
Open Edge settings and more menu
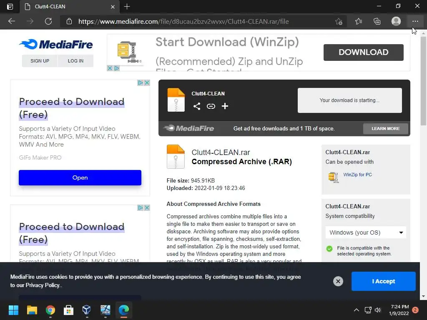tap(415, 21)
